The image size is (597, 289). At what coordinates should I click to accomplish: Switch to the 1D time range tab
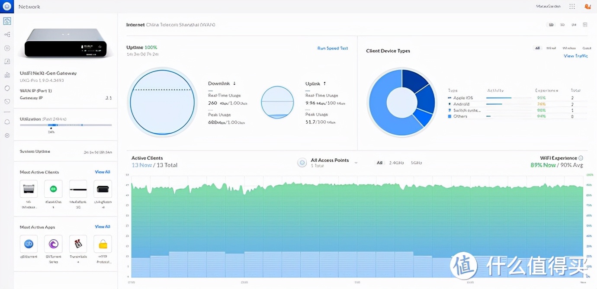pyautogui.click(x=551, y=25)
